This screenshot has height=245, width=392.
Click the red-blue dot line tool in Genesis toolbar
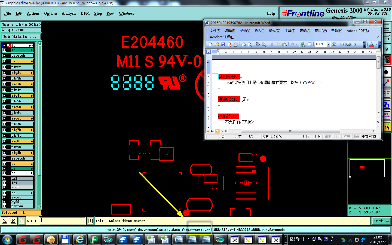(387, 83)
